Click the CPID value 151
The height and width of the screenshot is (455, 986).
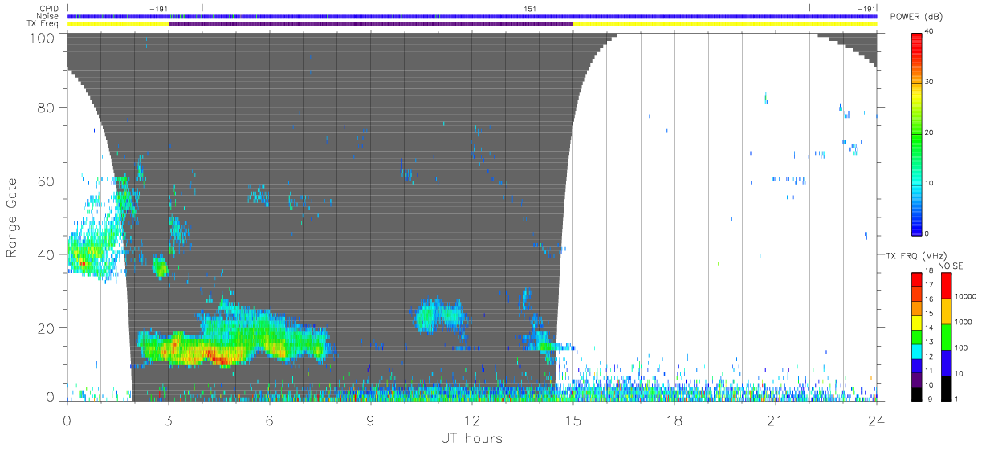530,9
